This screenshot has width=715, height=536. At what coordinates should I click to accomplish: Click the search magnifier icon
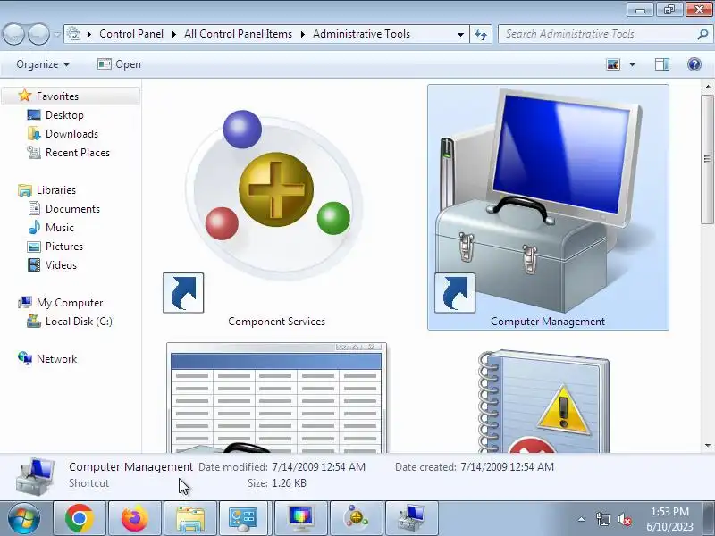702,34
